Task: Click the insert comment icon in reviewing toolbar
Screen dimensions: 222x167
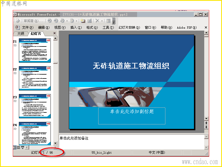Action: [83, 21]
